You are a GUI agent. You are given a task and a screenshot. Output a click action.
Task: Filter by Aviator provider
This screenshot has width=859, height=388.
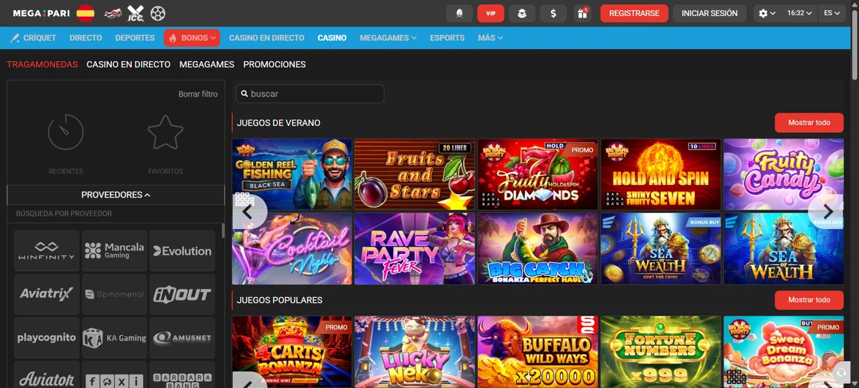pyautogui.click(x=47, y=375)
